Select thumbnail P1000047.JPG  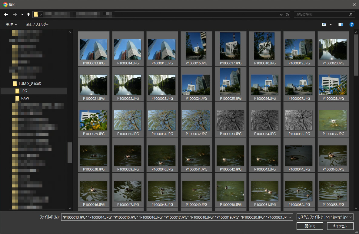128,190
